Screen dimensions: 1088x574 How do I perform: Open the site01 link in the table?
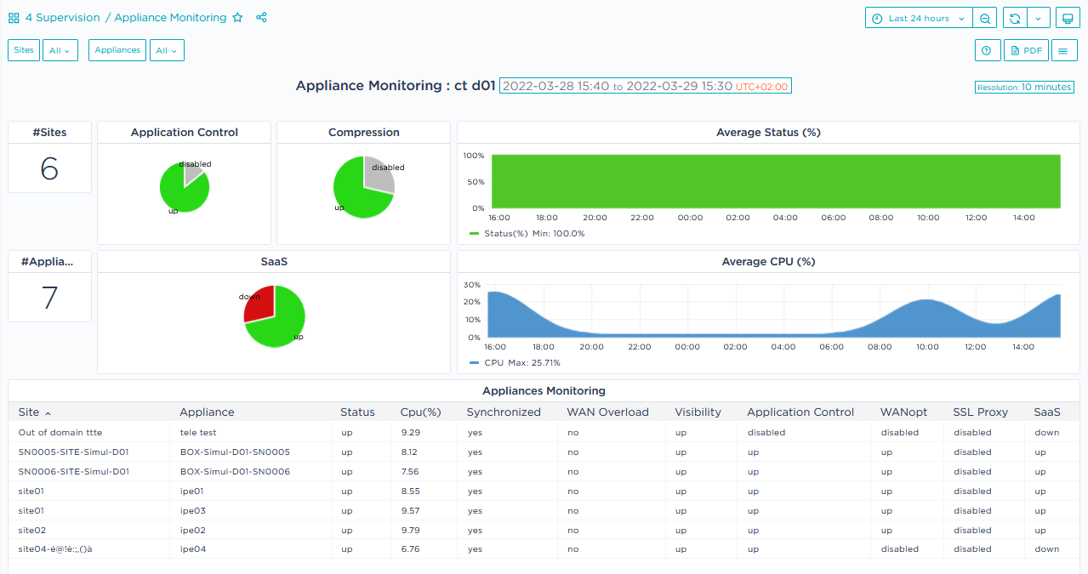31,491
